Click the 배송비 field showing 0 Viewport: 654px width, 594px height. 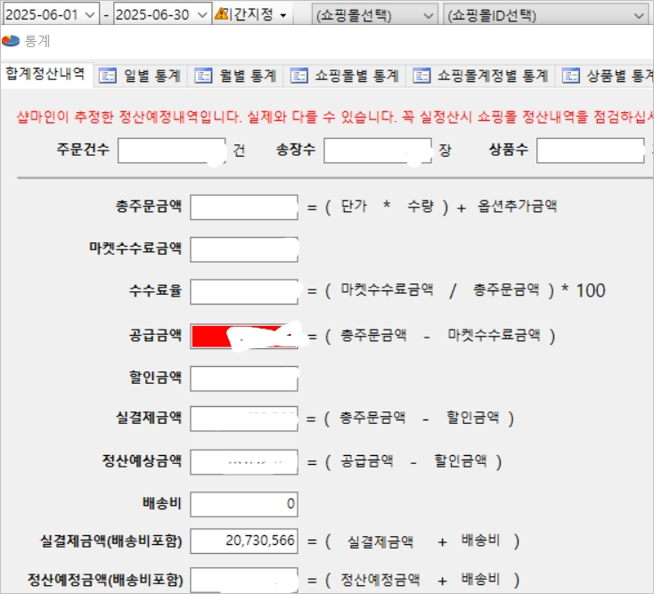[244, 504]
